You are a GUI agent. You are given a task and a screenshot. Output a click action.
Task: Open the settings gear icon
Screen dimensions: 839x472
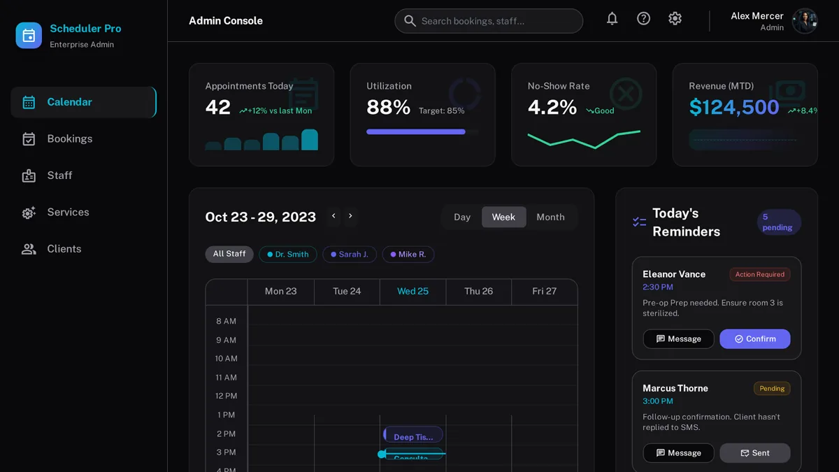(x=675, y=19)
